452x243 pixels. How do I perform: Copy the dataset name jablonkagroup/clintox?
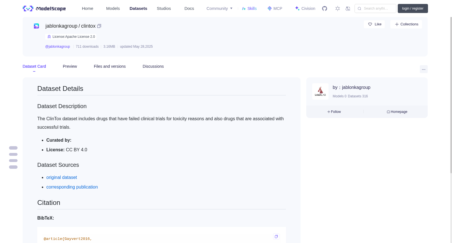pos(99,26)
